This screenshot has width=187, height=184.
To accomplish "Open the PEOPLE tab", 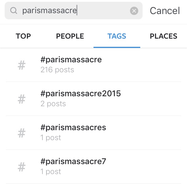I will [x=70, y=36].
